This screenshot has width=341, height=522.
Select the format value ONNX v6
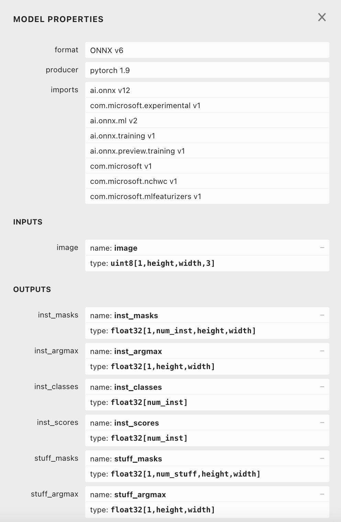[206, 50]
